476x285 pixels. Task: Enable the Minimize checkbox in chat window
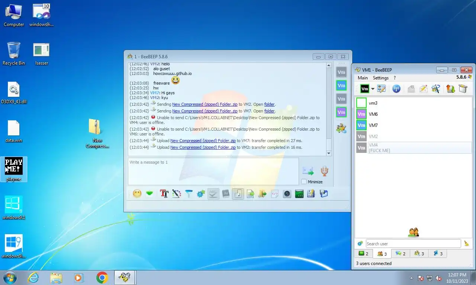click(304, 182)
